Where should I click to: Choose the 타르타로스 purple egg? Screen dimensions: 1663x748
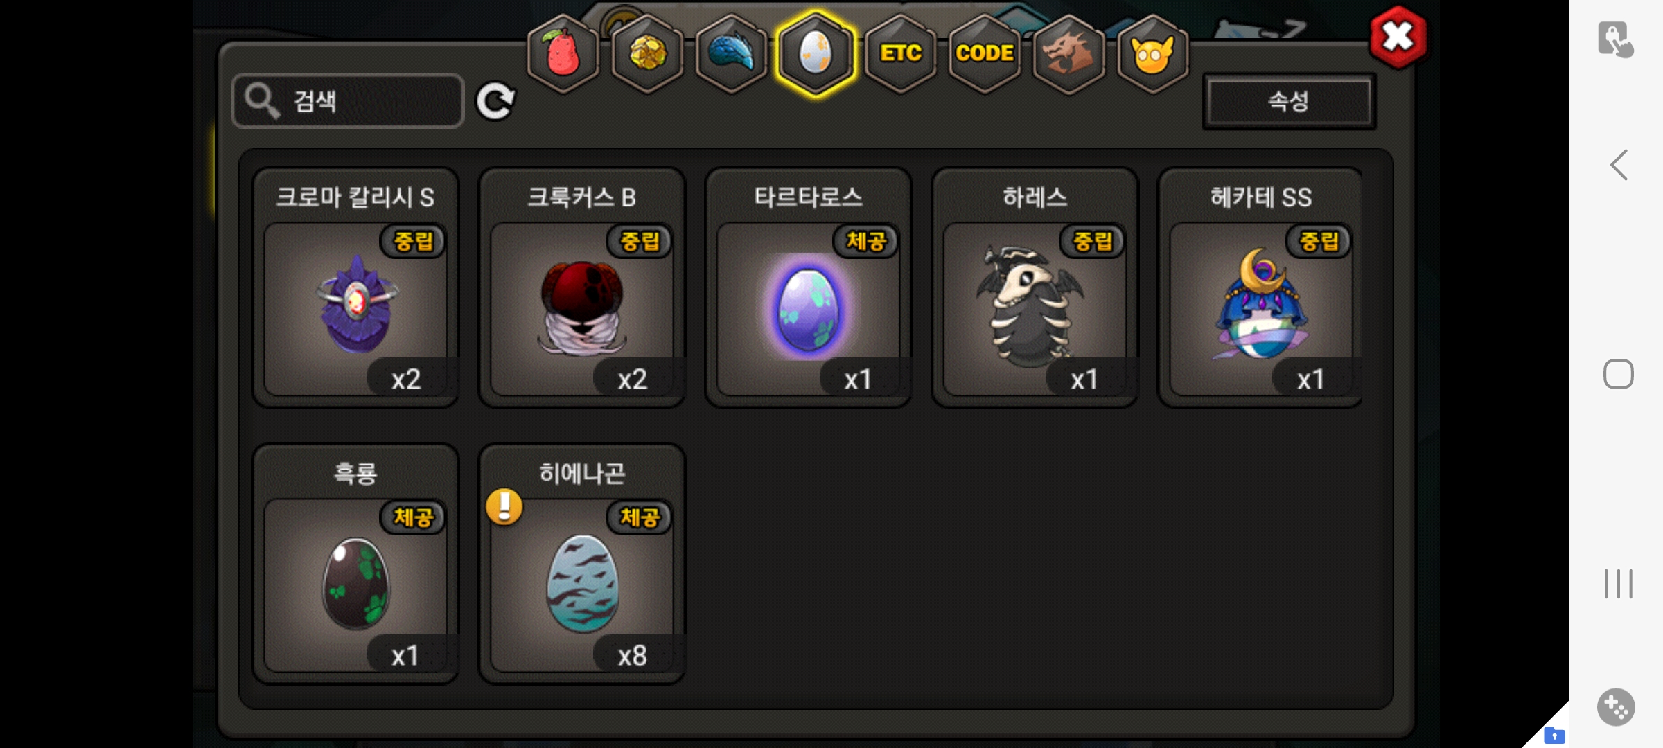pyautogui.click(x=809, y=287)
